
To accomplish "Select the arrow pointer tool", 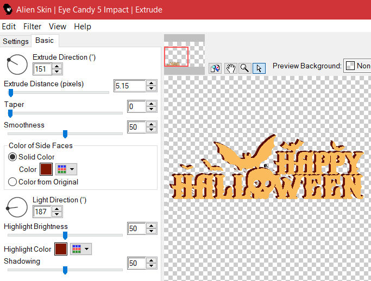I will click(259, 68).
